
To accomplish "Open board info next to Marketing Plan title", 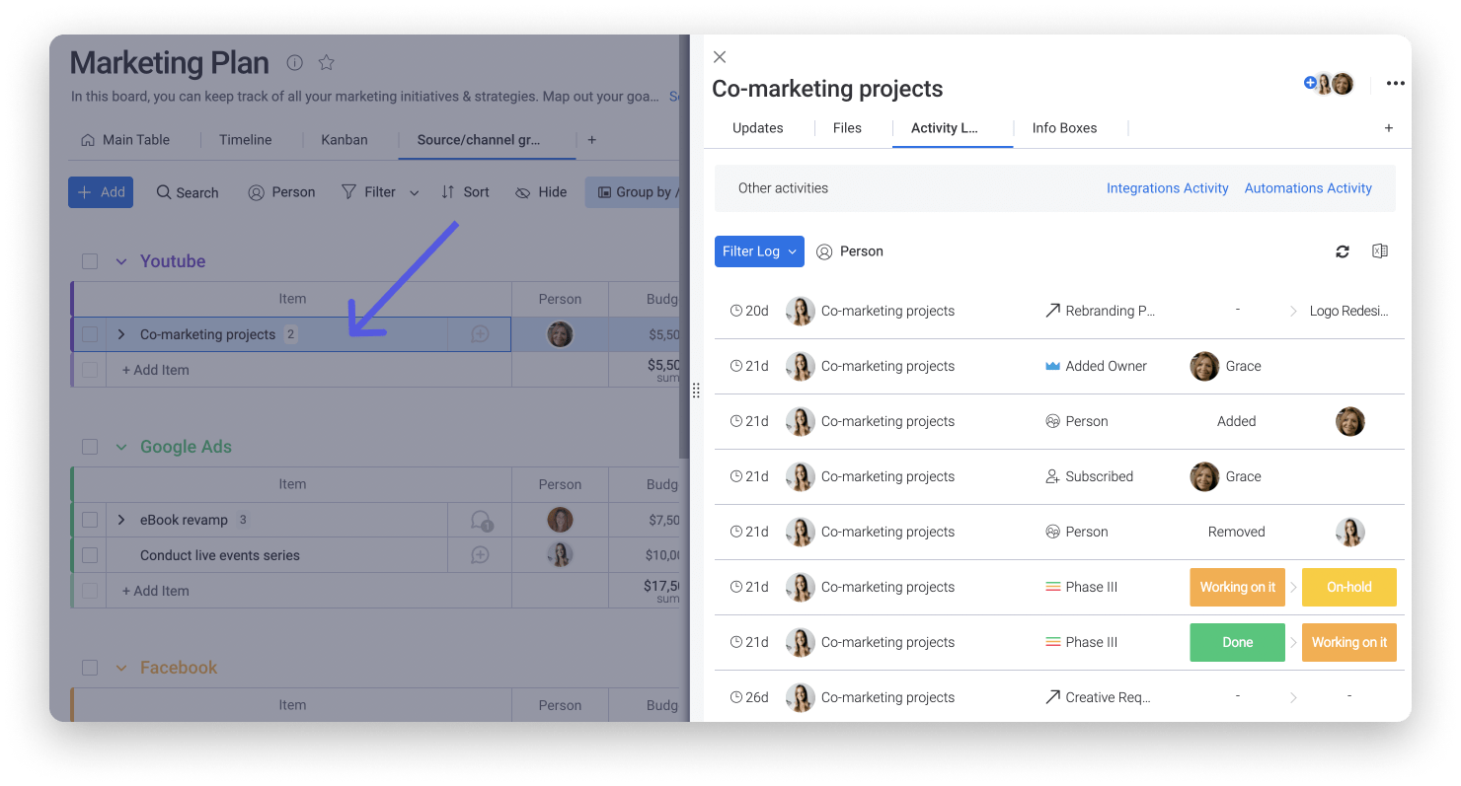I will point(294,62).
